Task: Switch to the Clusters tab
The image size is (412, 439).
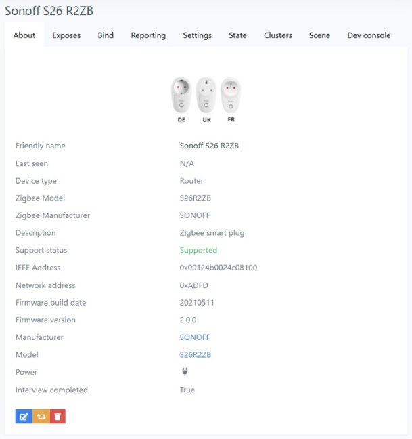Action: (x=278, y=35)
